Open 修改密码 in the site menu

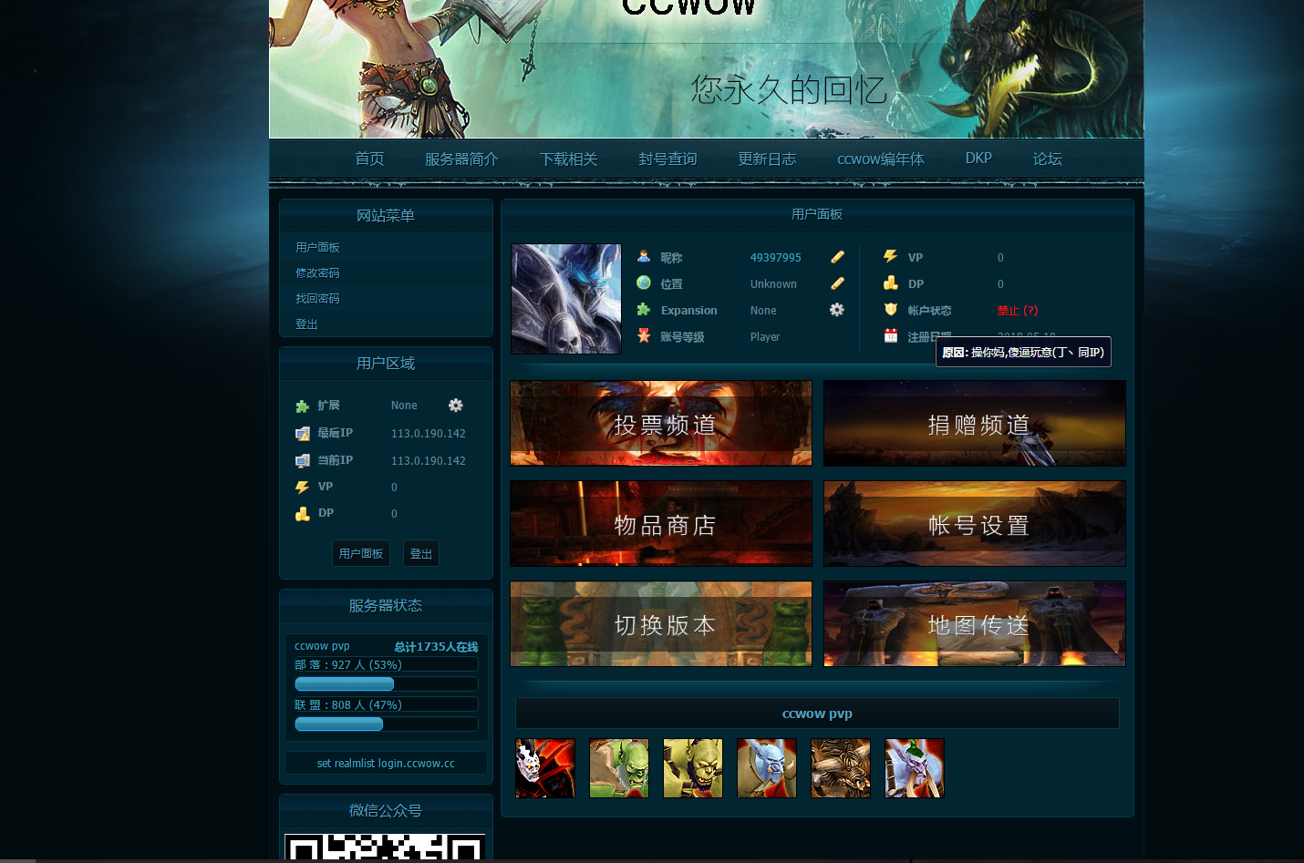coord(317,273)
